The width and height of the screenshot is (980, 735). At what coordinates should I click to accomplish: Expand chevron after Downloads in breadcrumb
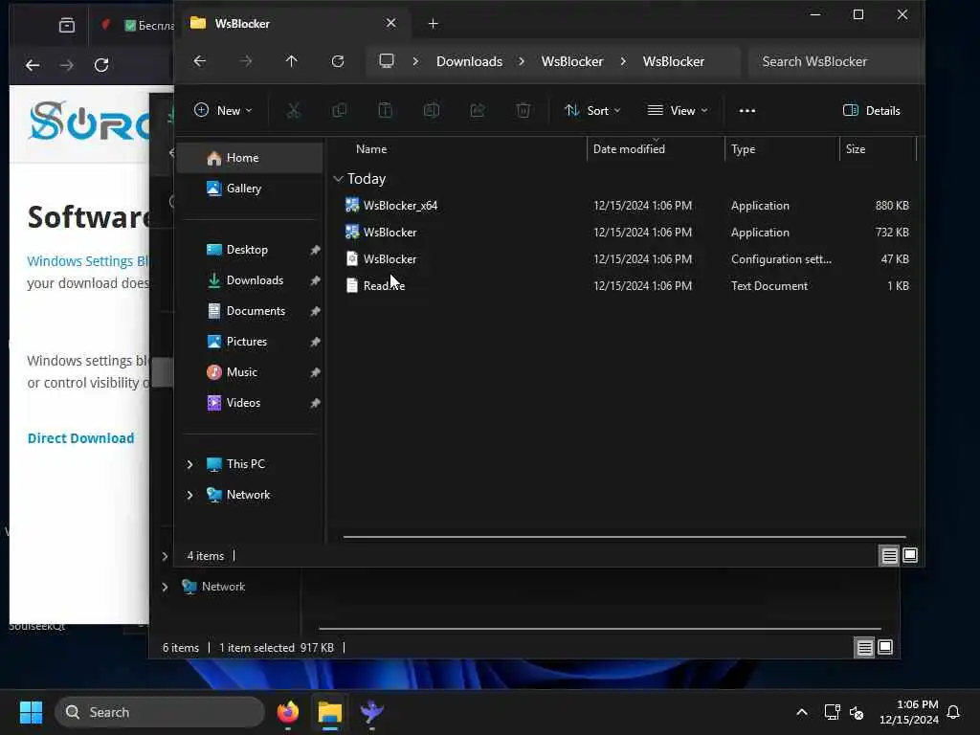point(522,61)
